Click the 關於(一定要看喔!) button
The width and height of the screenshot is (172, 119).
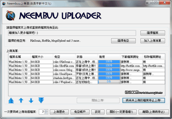pos(122,112)
